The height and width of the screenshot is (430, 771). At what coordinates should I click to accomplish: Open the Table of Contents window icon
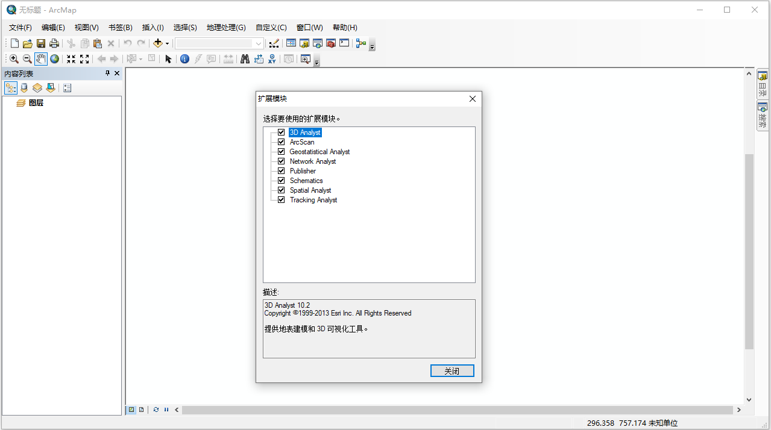pyautogui.click(x=291, y=43)
